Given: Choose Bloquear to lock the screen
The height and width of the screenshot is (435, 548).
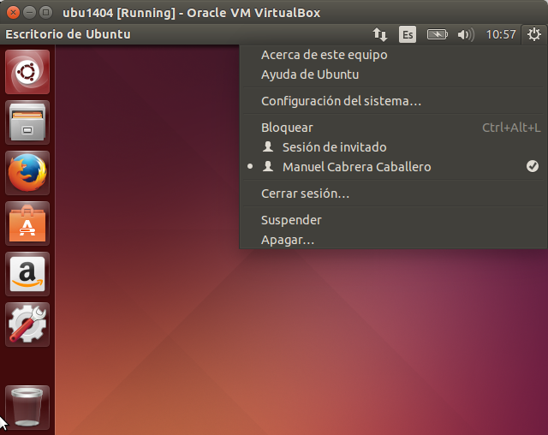Looking at the screenshot, I should pyautogui.click(x=393, y=128).
